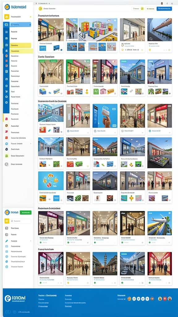This screenshot has height=317, width=178.
Task: Select the green square icon in left sidebar
Action: (x=7, y=156)
